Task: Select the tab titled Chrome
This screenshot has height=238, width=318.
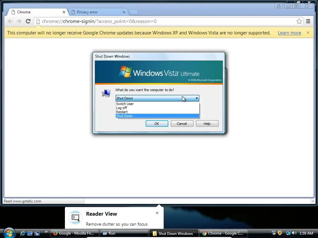Action: [38, 12]
